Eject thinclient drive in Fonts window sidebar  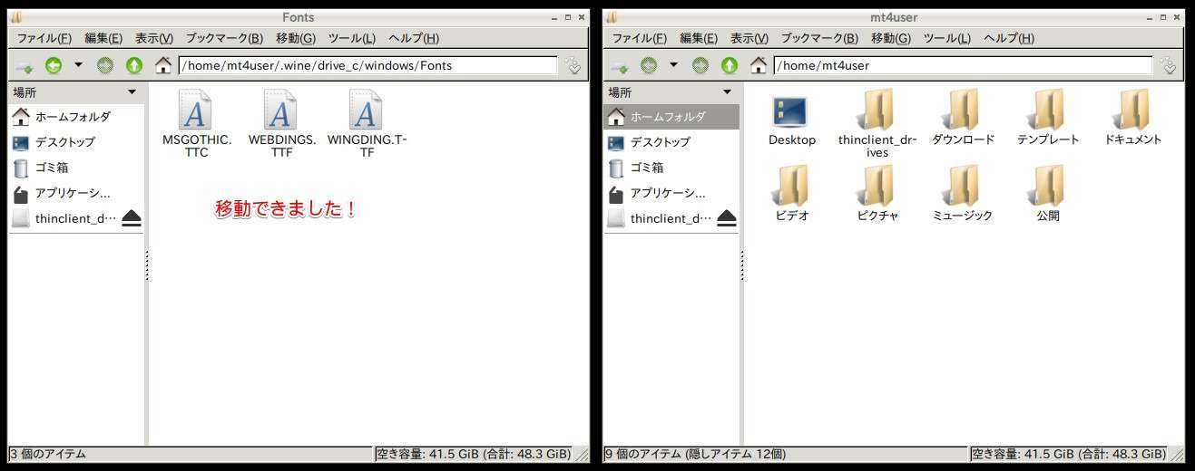tap(132, 218)
